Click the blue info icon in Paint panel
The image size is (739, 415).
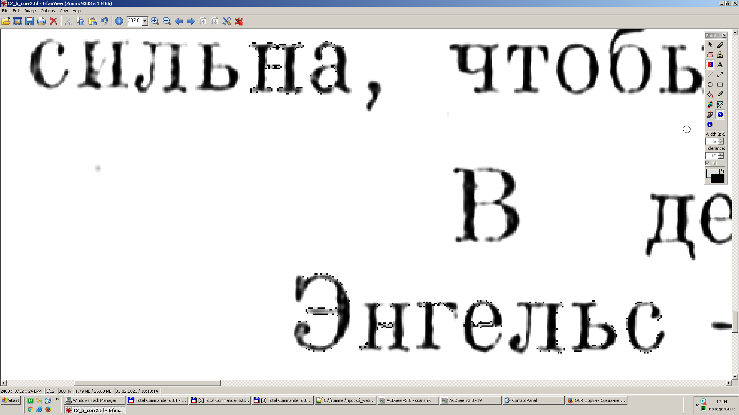click(710, 124)
